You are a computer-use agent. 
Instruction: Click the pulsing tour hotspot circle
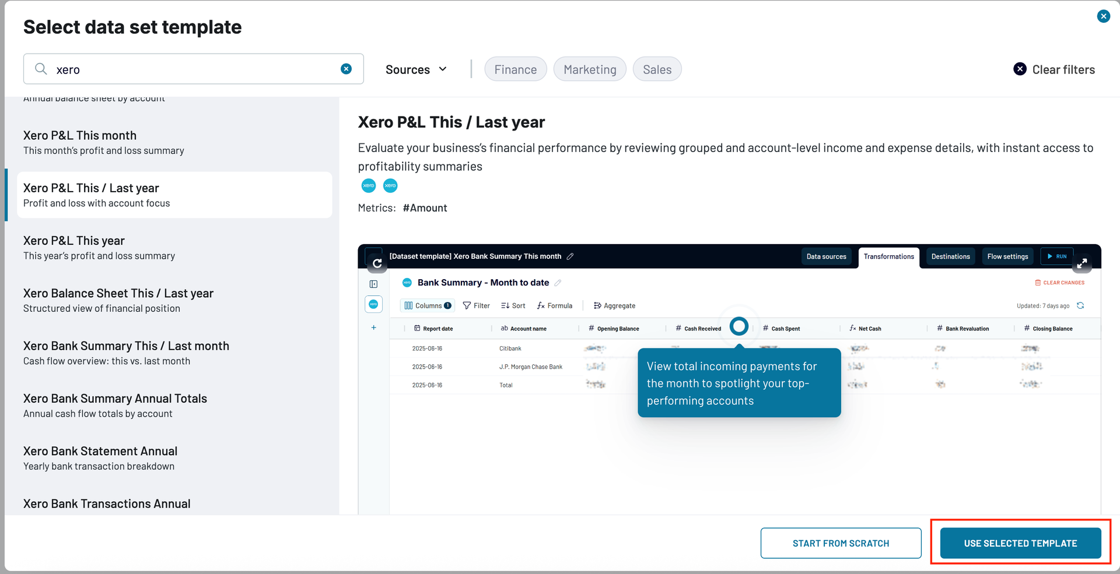(x=739, y=326)
